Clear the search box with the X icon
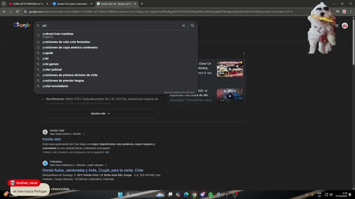Image resolution: width=355 pixels, height=199 pixels. (183, 25)
